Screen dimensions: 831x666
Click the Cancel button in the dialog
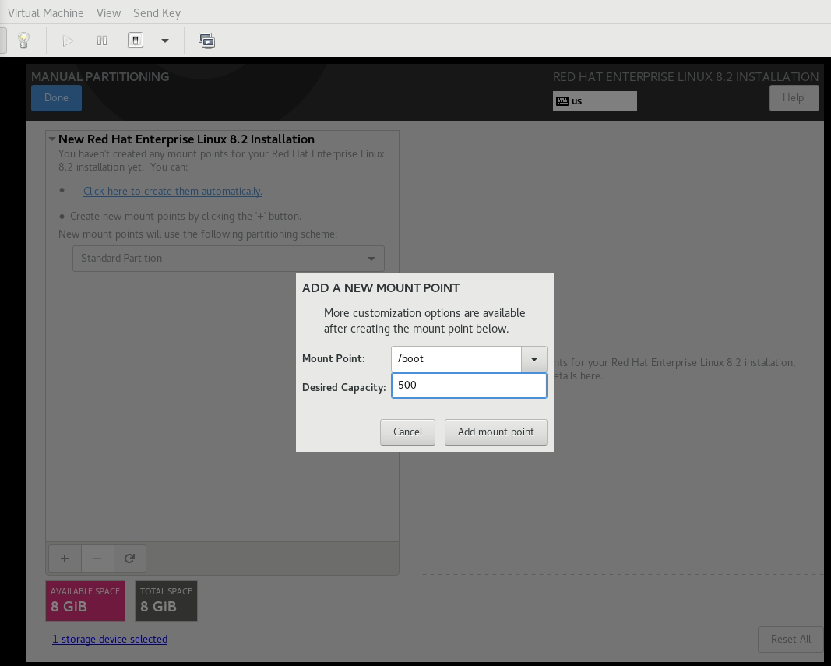407,432
